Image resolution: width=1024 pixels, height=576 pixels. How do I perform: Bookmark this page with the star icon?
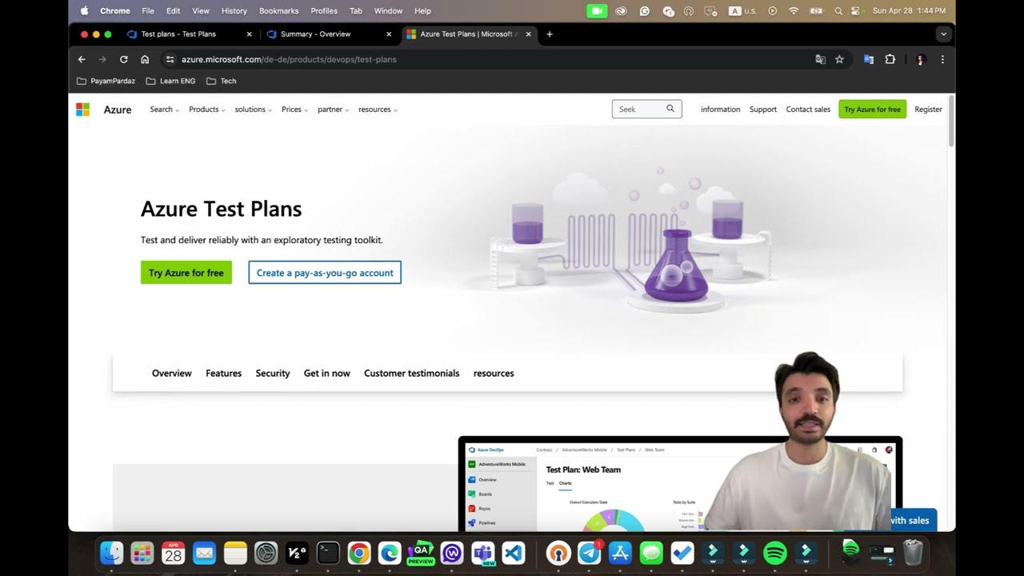pos(839,59)
